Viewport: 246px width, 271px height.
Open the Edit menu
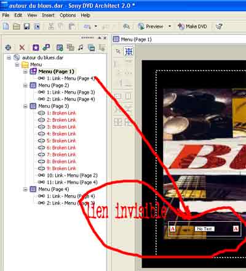click(x=18, y=15)
